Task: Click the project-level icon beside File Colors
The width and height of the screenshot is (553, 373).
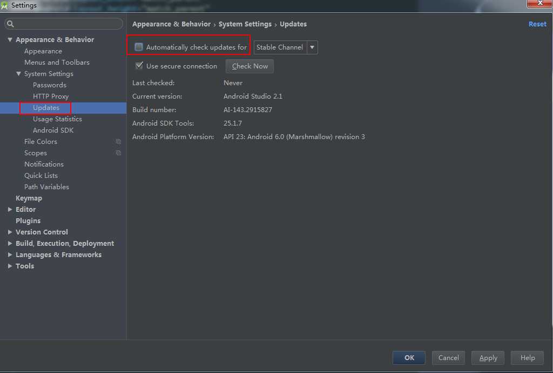Action: tap(118, 141)
